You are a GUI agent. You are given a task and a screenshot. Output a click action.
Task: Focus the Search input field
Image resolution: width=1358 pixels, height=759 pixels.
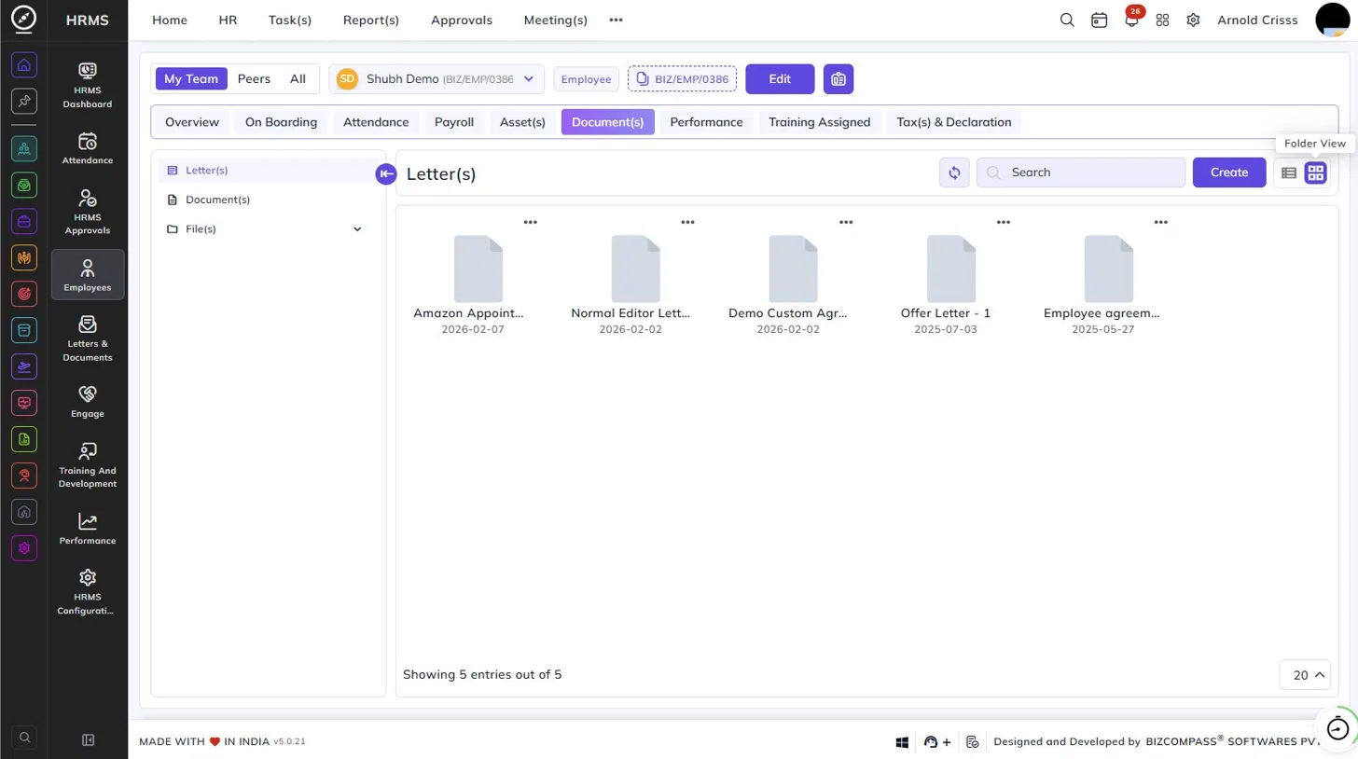(1081, 172)
